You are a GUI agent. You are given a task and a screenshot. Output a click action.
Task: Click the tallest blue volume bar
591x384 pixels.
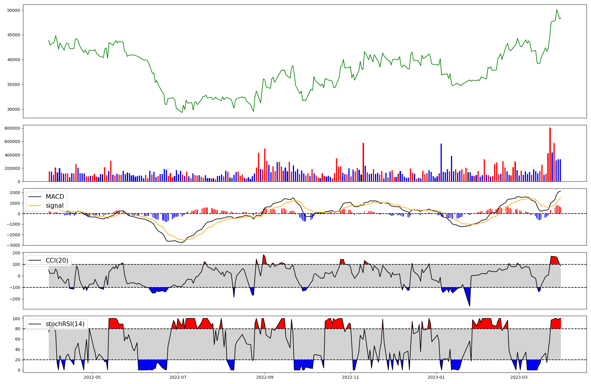(441, 162)
